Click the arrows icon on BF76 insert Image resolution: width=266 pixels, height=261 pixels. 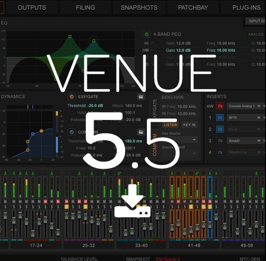259,118
